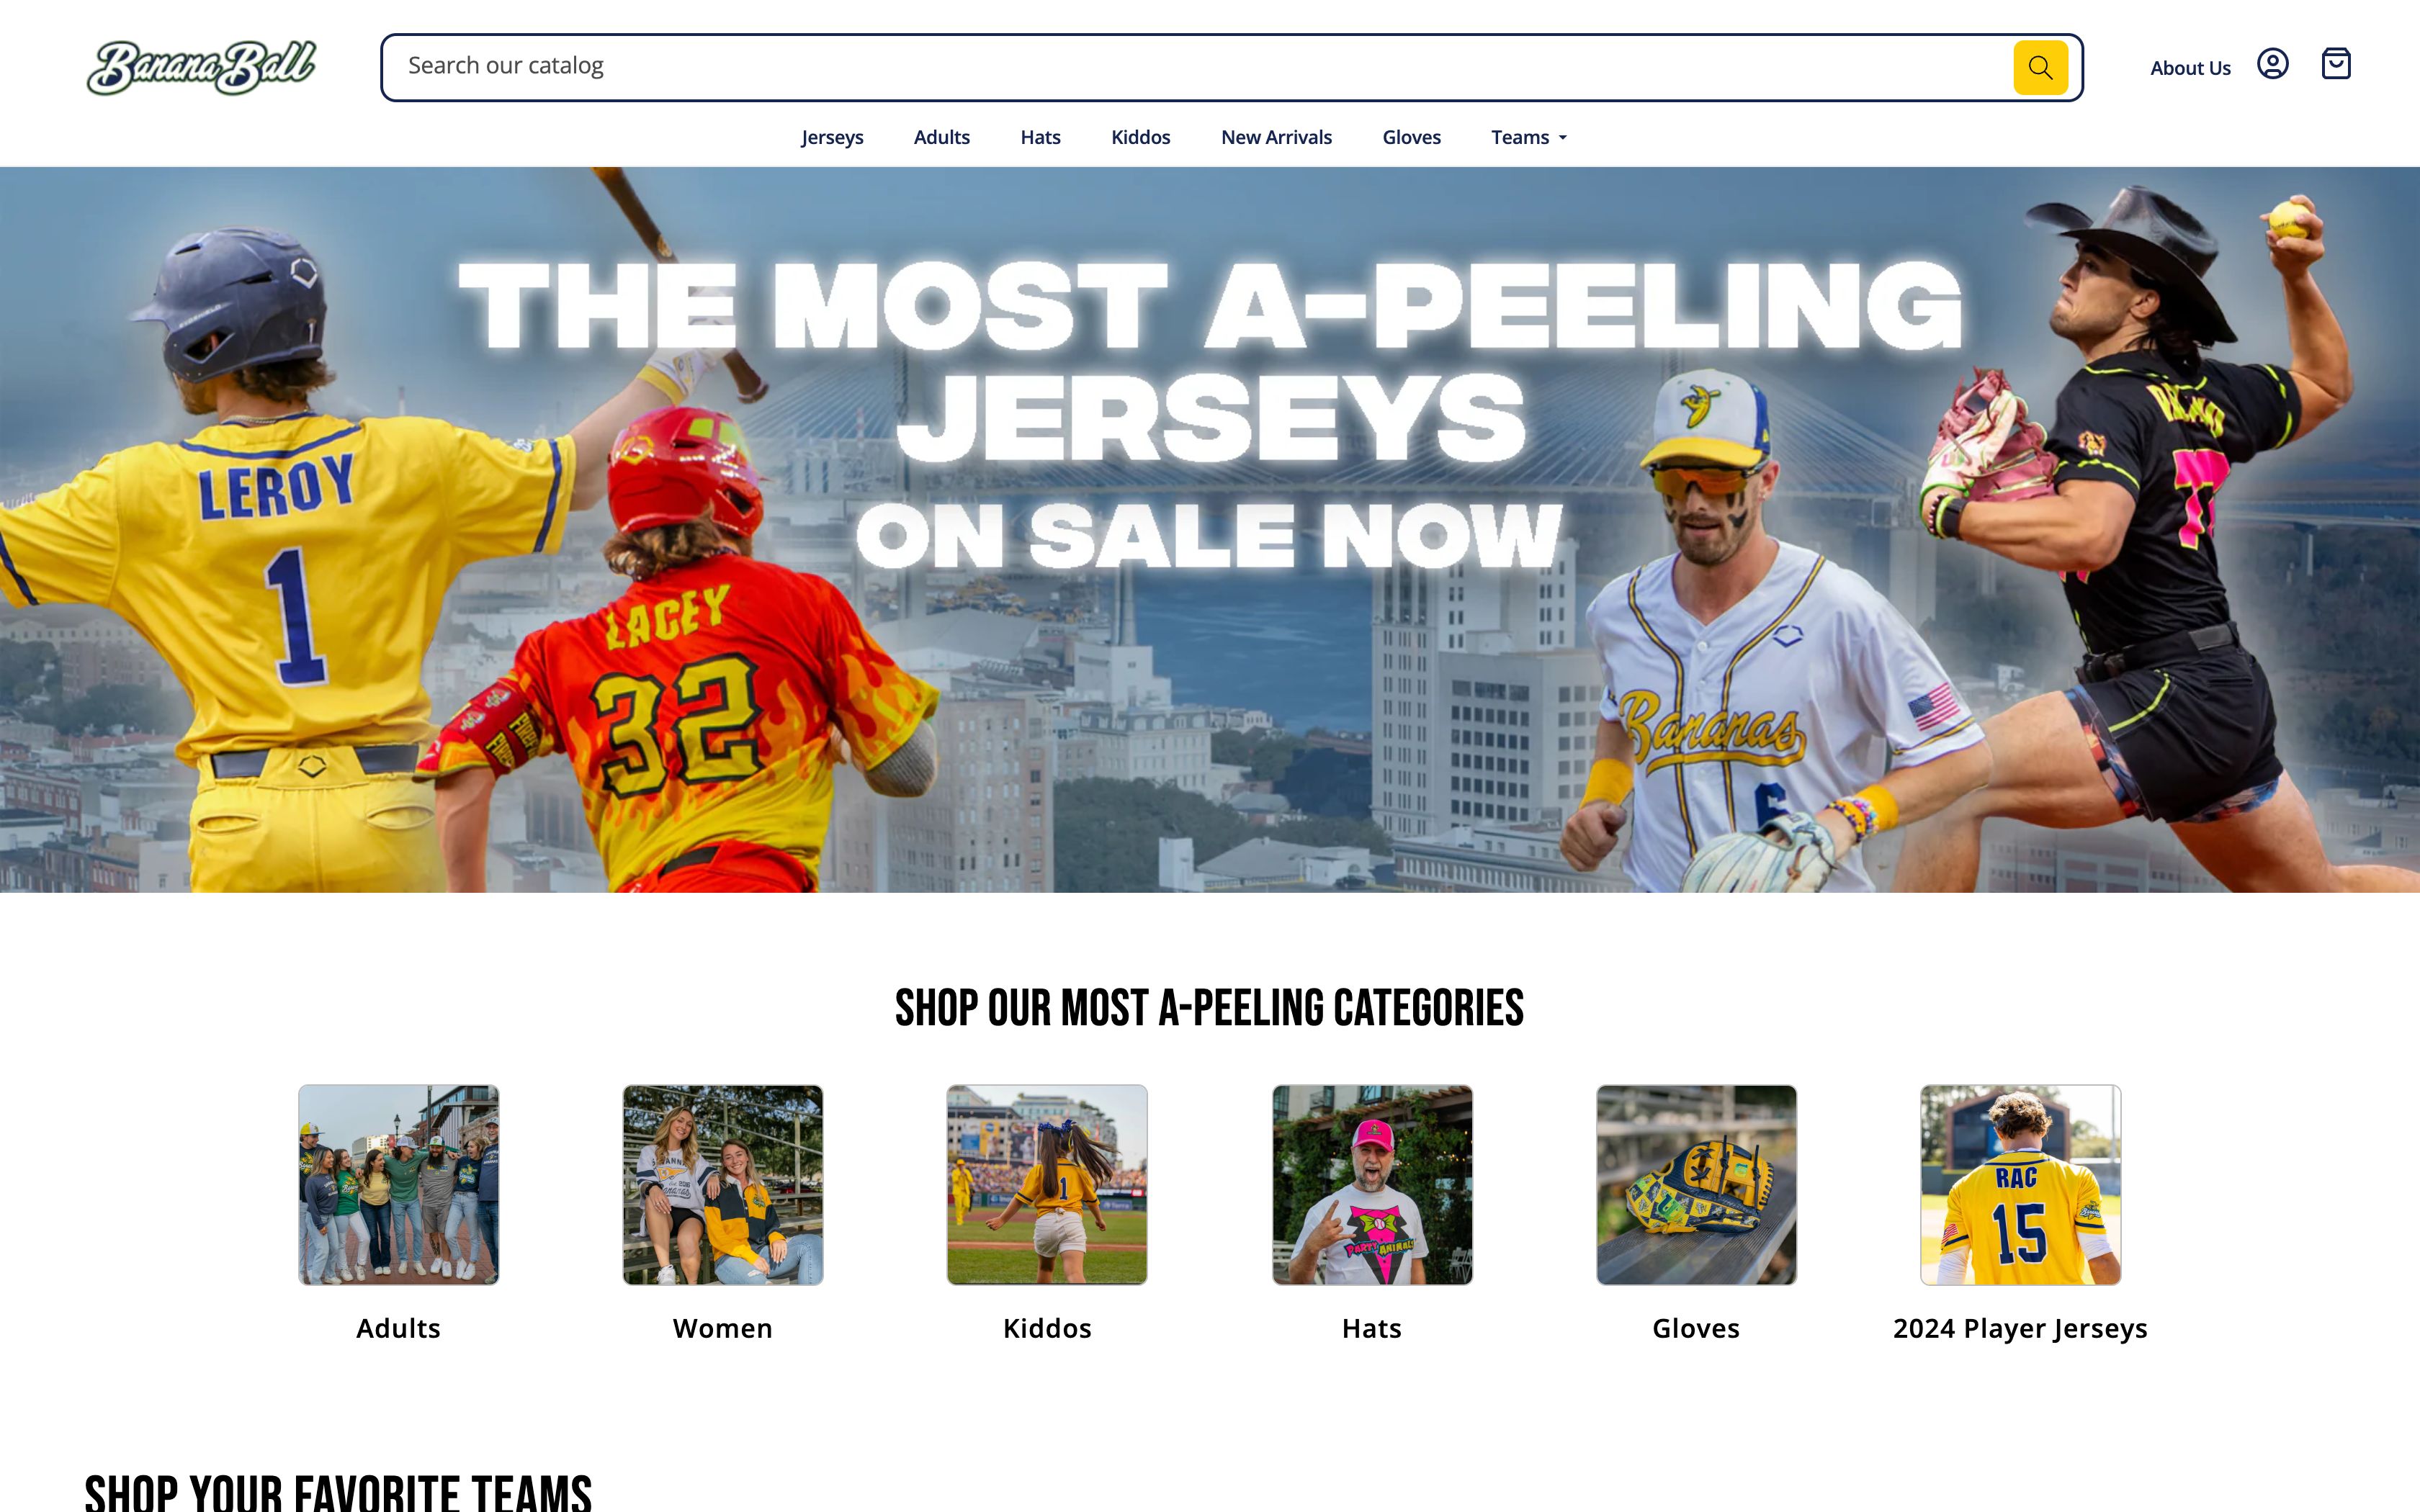This screenshot has width=2420, height=1512.
Task: Click the Banana Ball logo
Action: point(202,67)
